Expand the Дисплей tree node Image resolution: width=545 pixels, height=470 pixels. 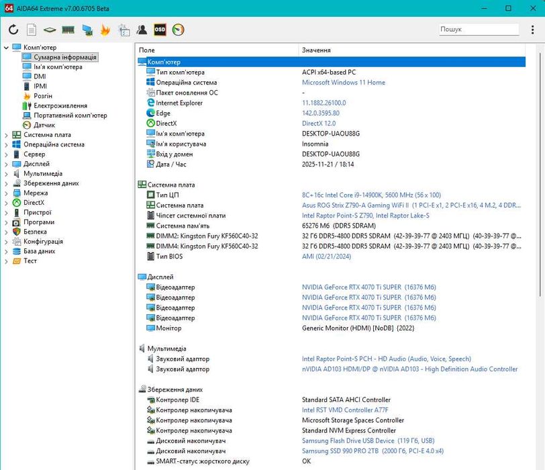tap(6, 164)
